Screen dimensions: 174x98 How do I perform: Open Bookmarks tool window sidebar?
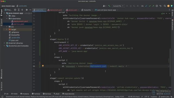(x=1, y=74)
